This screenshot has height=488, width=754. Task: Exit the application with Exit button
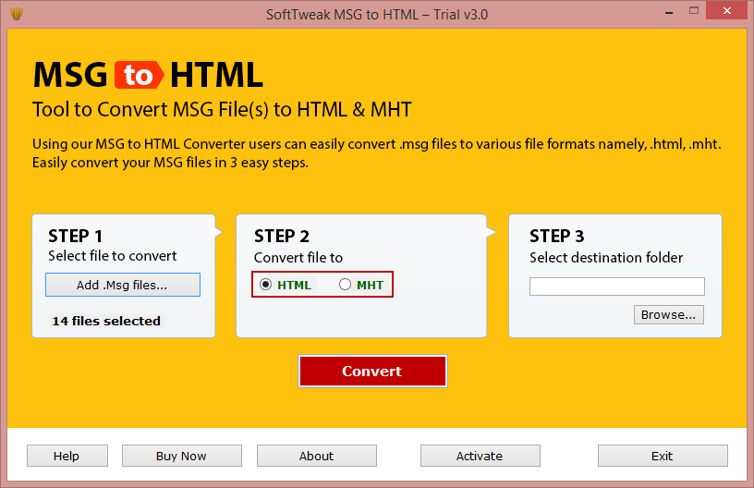tap(663, 456)
